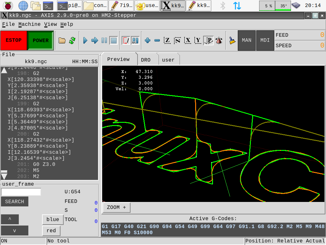Toggle perspective view P button
Image resolution: width=326 pixels, height=245 pixels.
pyautogui.click(x=209, y=41)
